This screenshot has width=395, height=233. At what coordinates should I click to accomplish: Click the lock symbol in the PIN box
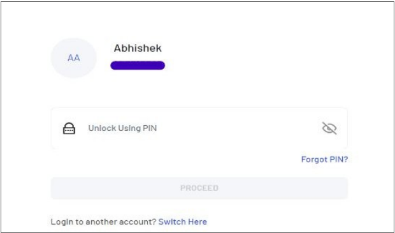(69, 128)
